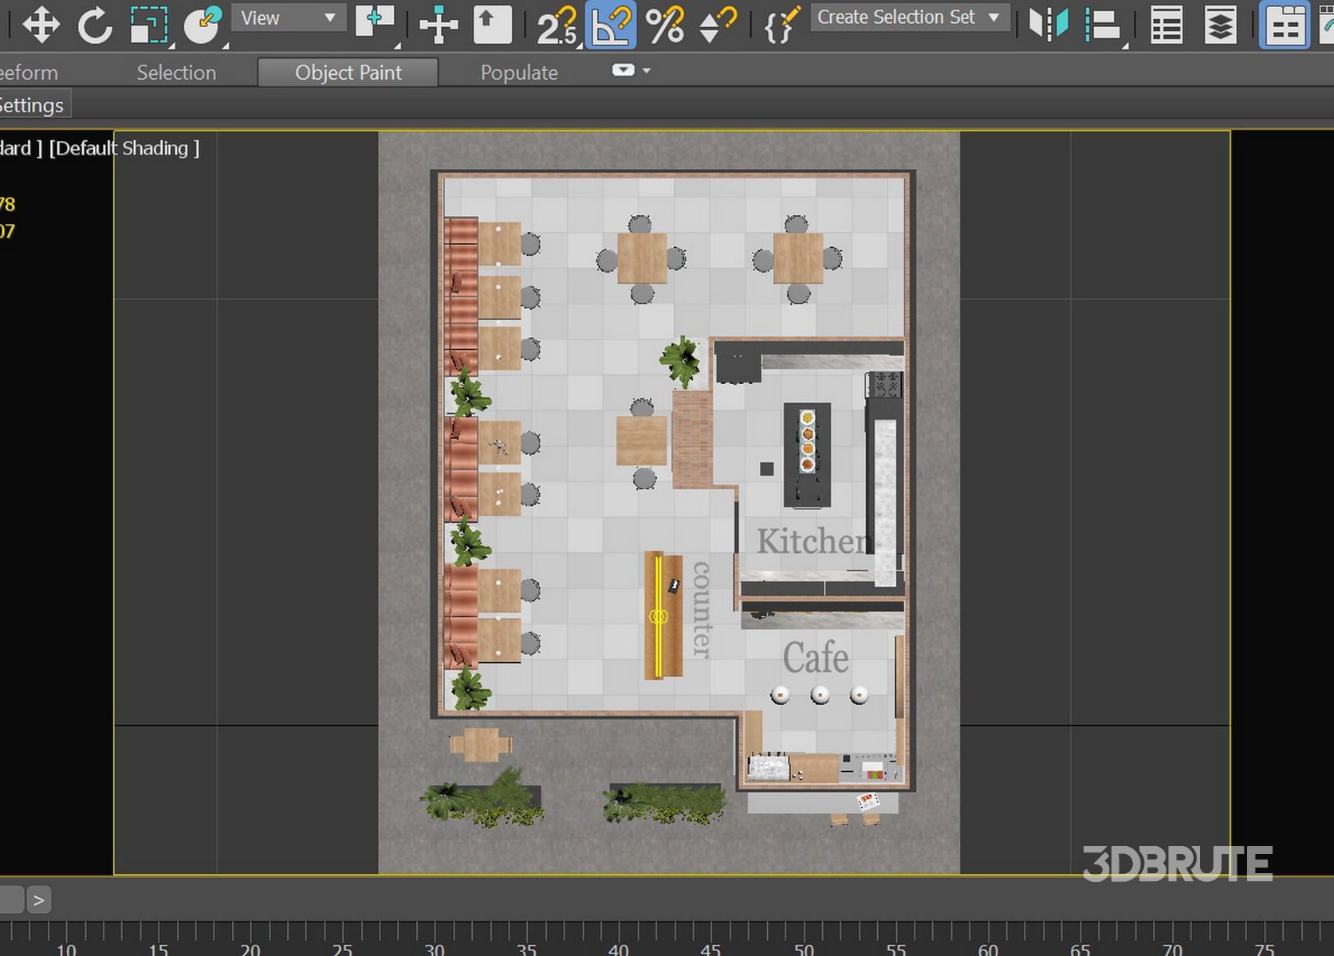The height and width of the screenshot is (956, 1334).
Task: Switch to the Populate tab
Action: tap(519, 72)
